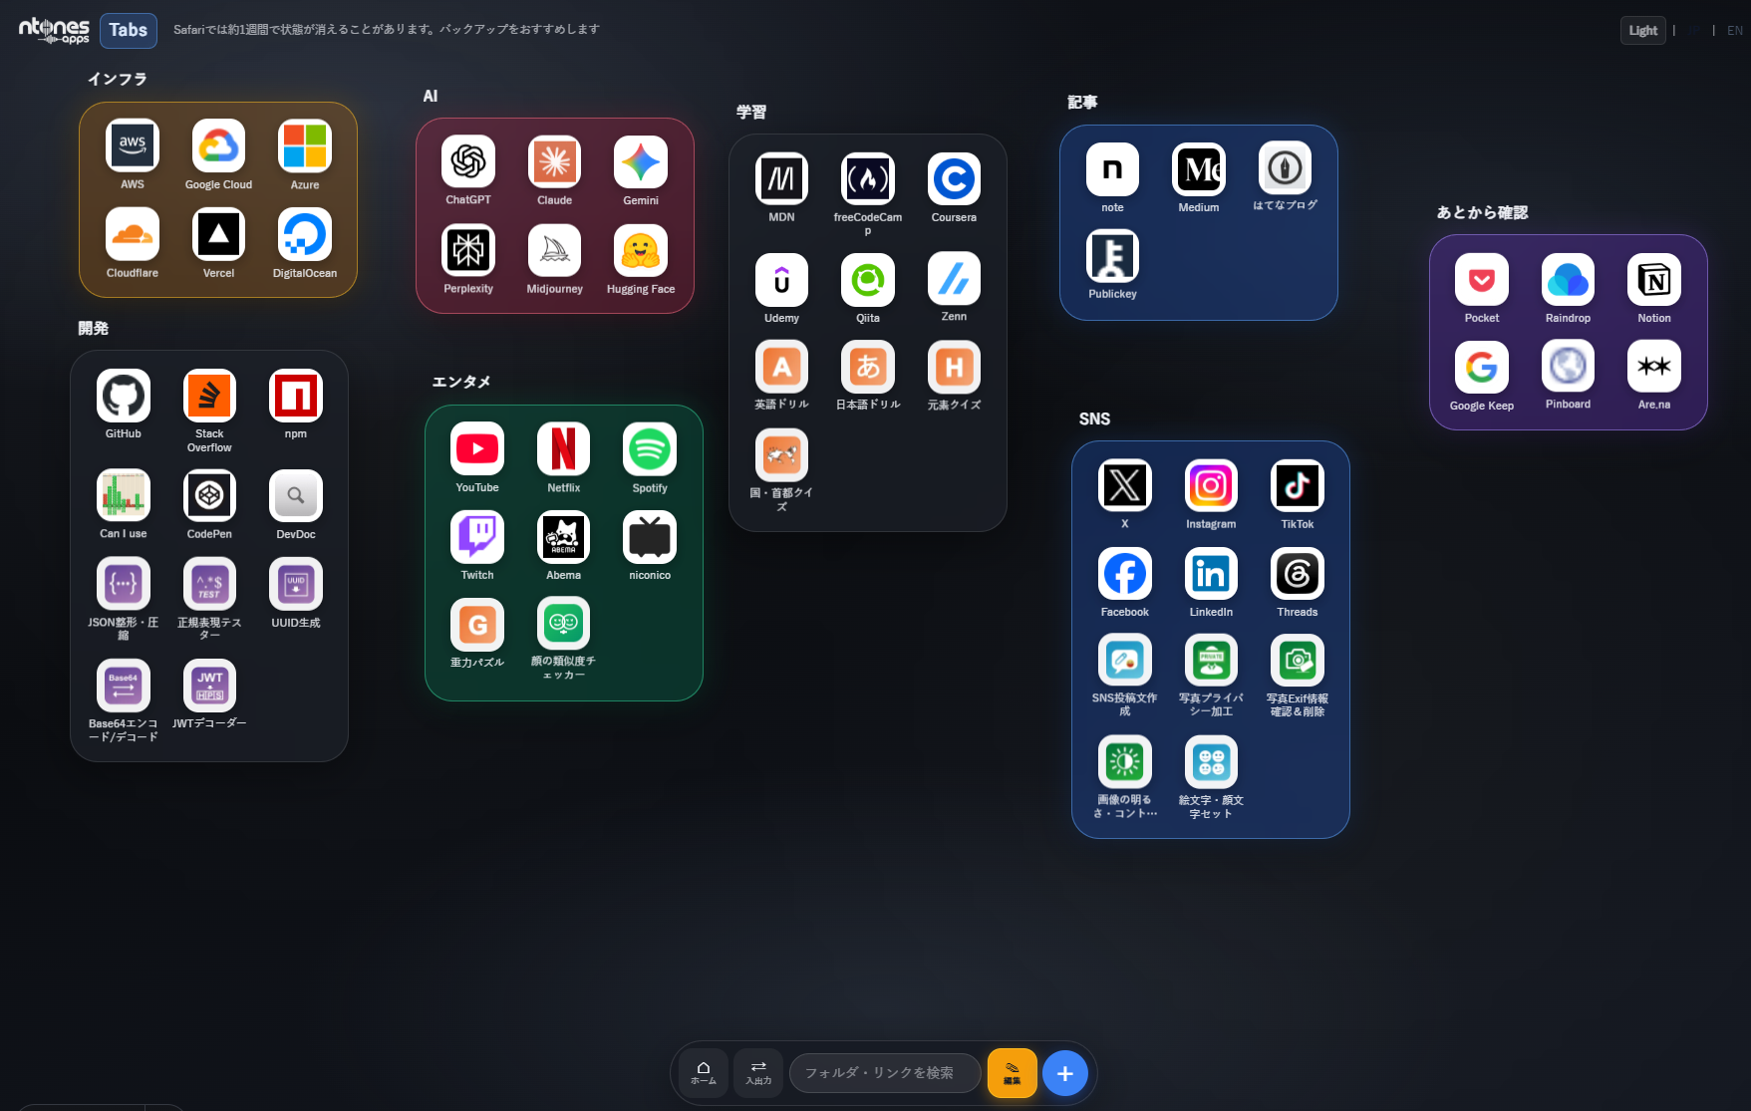Focus the folder and link search field
Screen dimensions: 1751x1111
pos(885,1073)
